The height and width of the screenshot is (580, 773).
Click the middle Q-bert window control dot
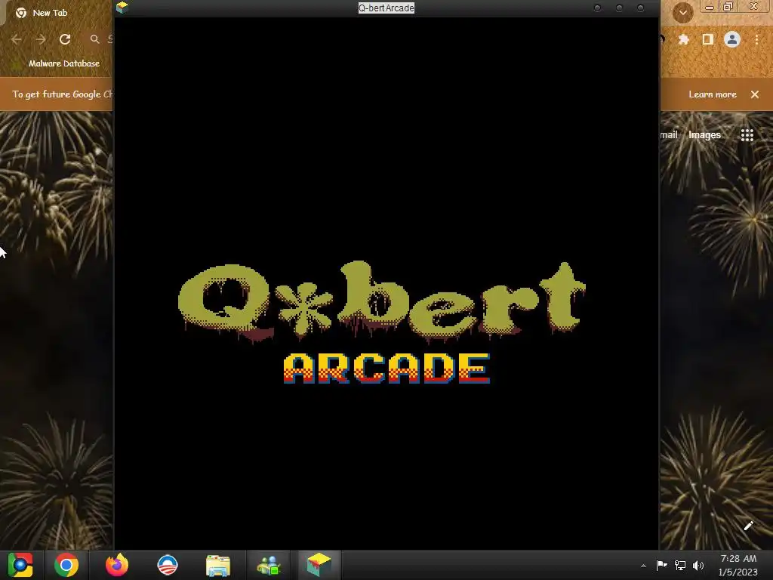click(x=619, y=8)
